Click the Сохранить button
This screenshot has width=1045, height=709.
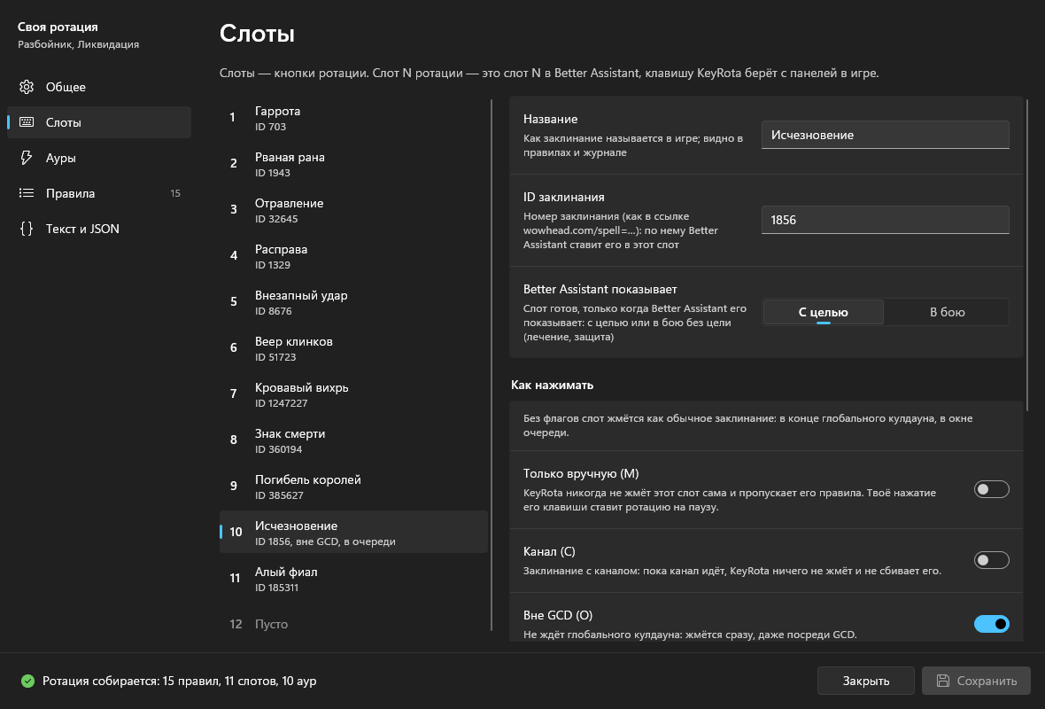coord(976,681)
